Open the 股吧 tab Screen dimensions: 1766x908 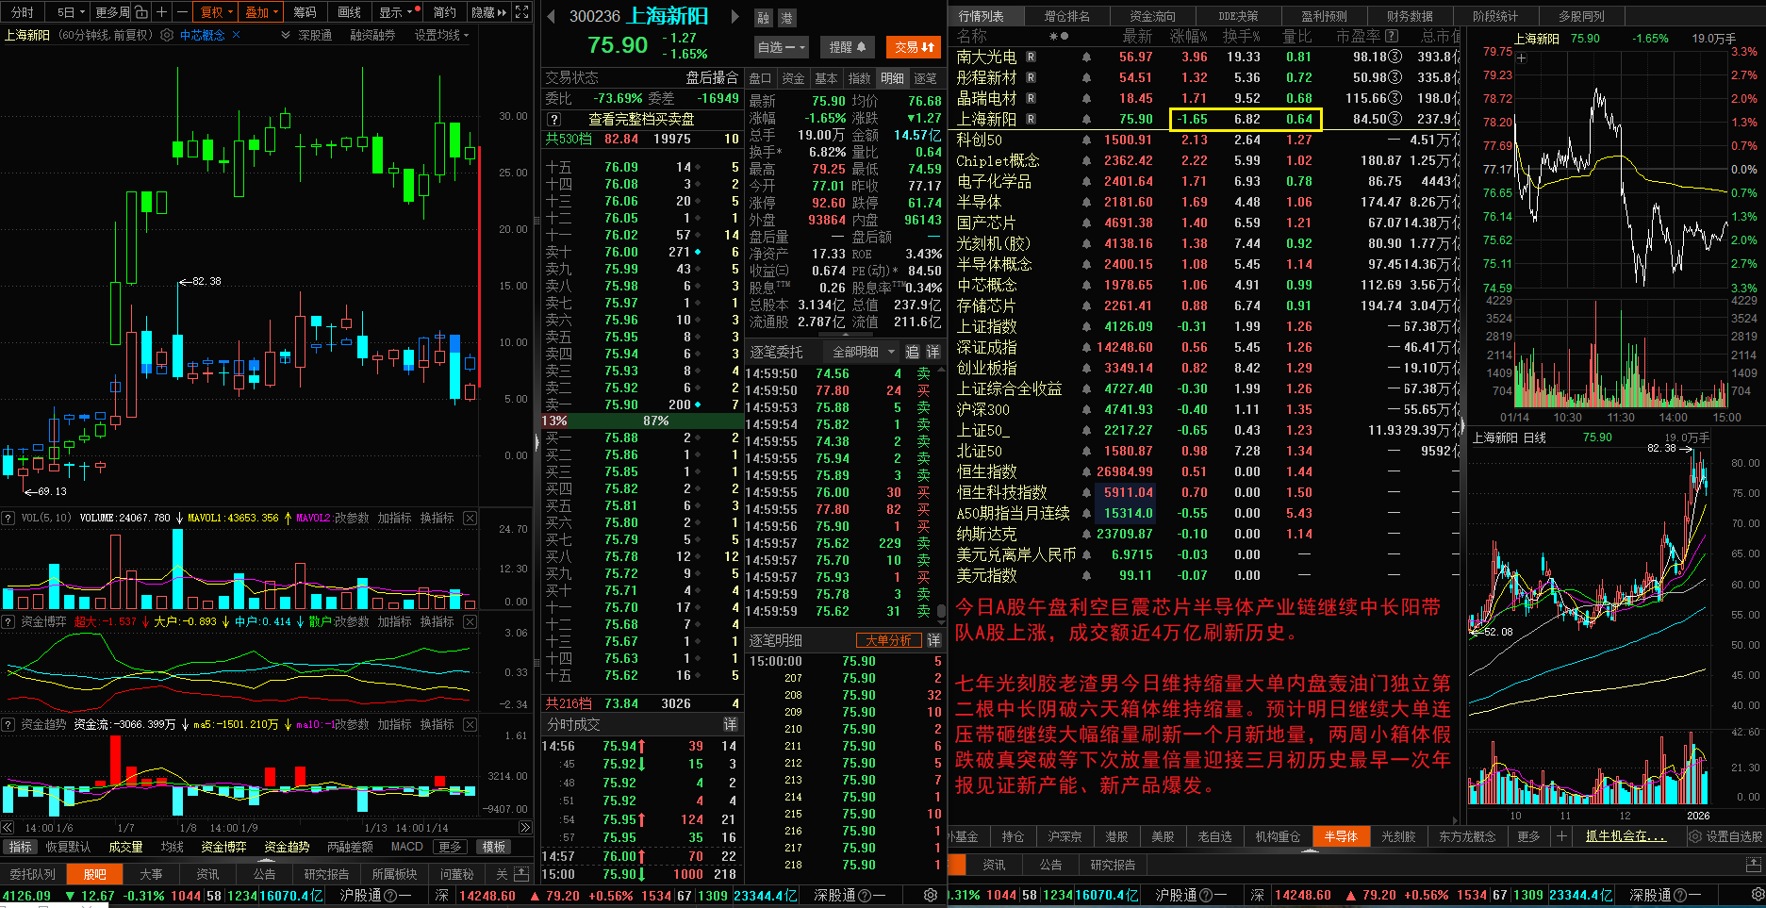point(94,874)
